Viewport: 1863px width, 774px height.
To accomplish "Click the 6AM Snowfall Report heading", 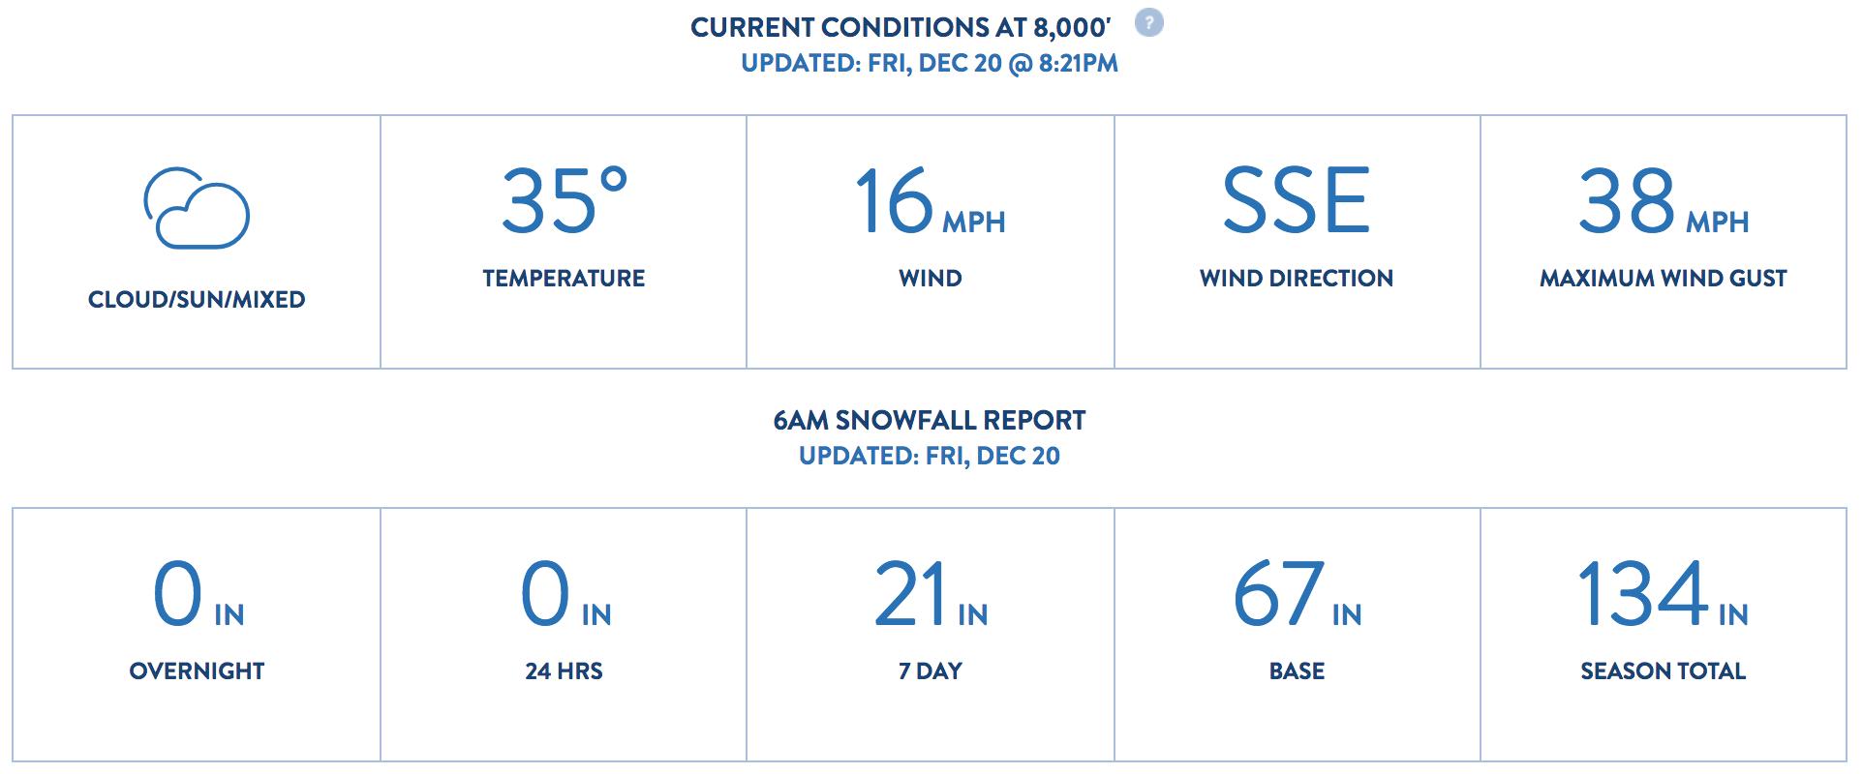I will point(930,420).
